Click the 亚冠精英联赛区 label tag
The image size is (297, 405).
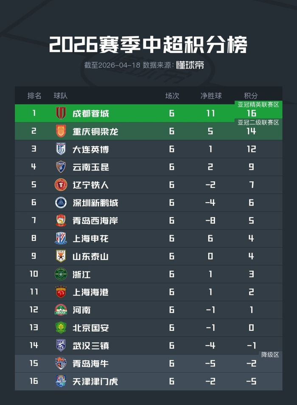click(x=258, y=105)
